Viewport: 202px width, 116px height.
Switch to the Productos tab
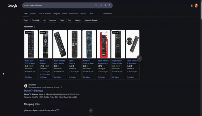[x=33, y=14]
